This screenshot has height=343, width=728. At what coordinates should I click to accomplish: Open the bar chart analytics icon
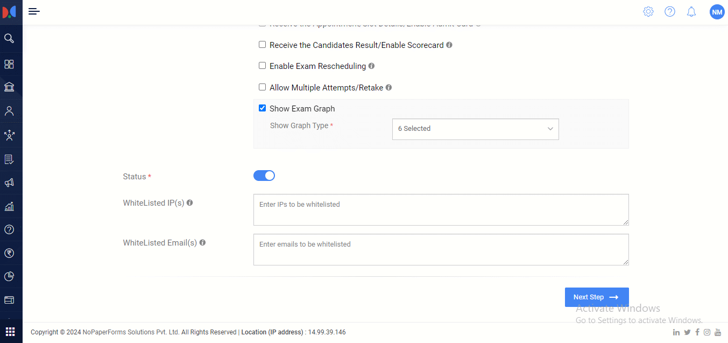(9, 206)
